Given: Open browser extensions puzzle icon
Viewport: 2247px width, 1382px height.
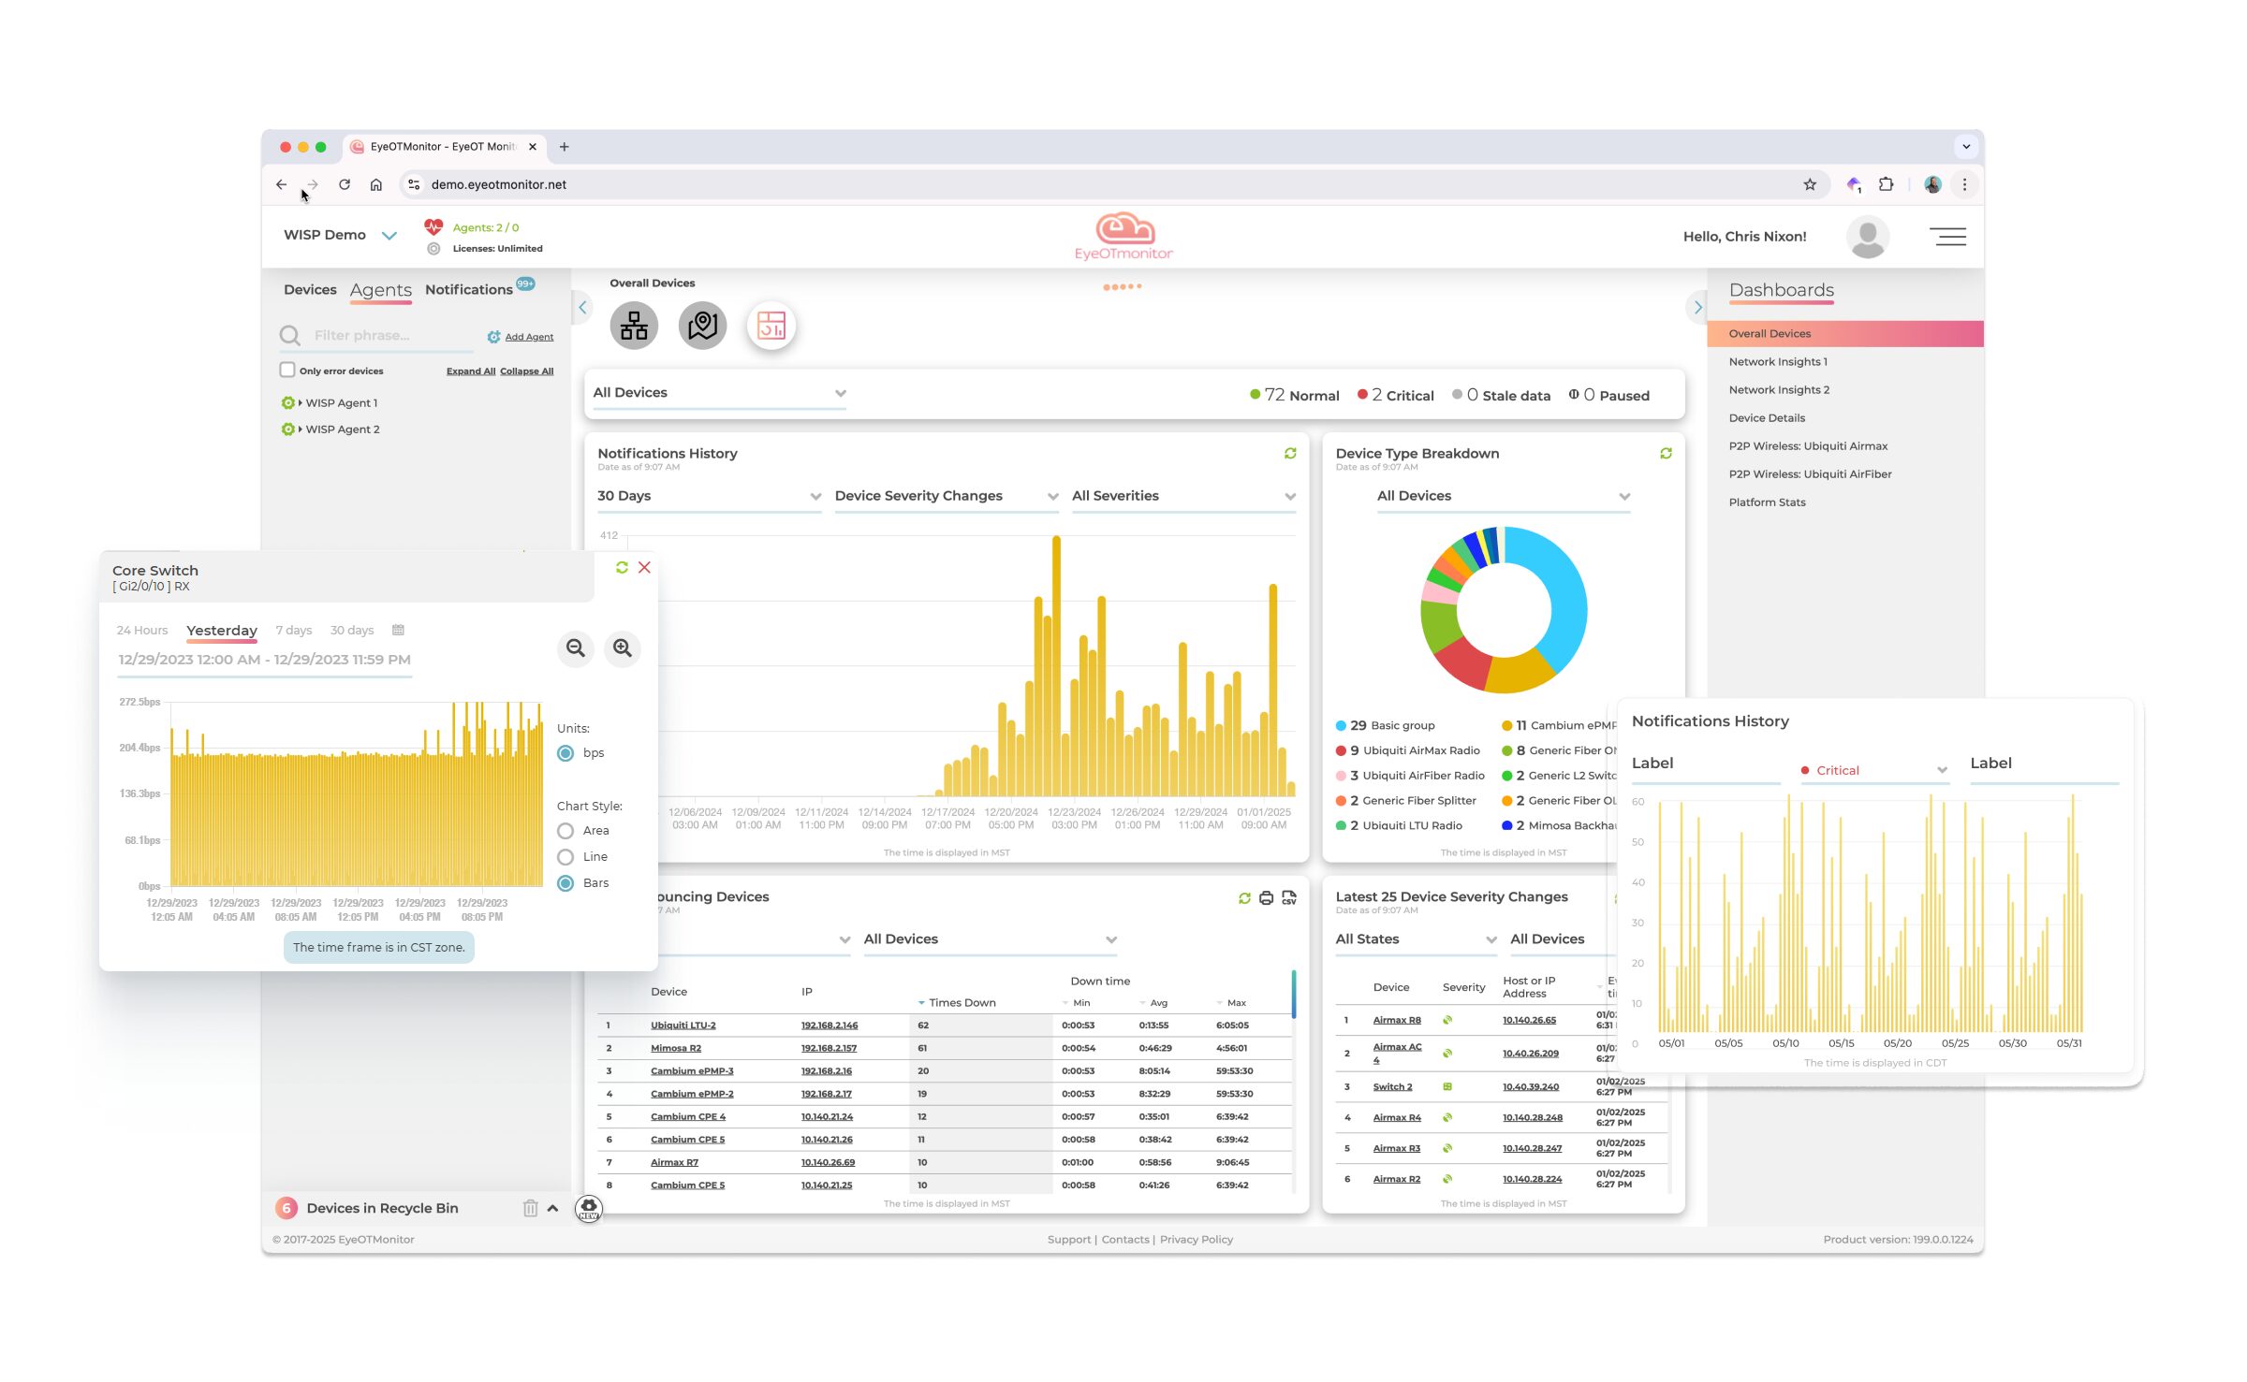Looking at the screenshot, I should [x=1887, y=184].
